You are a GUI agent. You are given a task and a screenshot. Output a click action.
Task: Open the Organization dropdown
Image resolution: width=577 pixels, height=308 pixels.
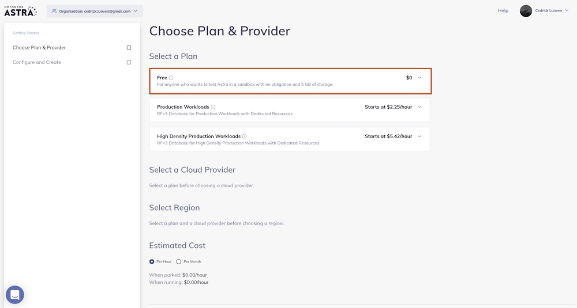135,11
